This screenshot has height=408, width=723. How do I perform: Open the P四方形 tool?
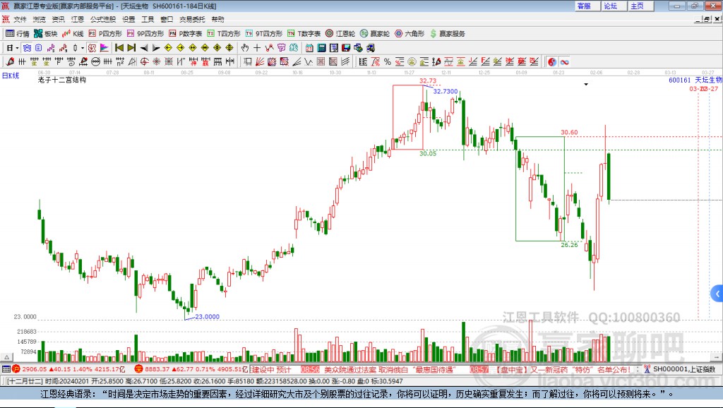105,34
